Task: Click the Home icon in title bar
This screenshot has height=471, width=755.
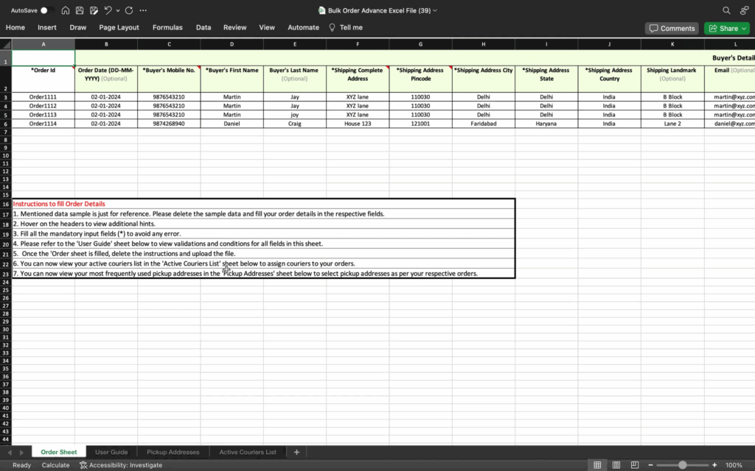Action: 66,10
